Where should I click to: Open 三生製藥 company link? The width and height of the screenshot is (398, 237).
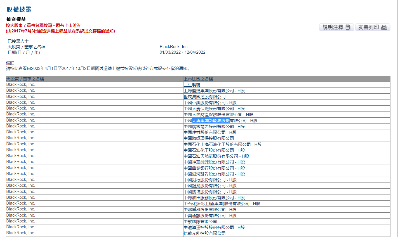click(x=192, y=85)
